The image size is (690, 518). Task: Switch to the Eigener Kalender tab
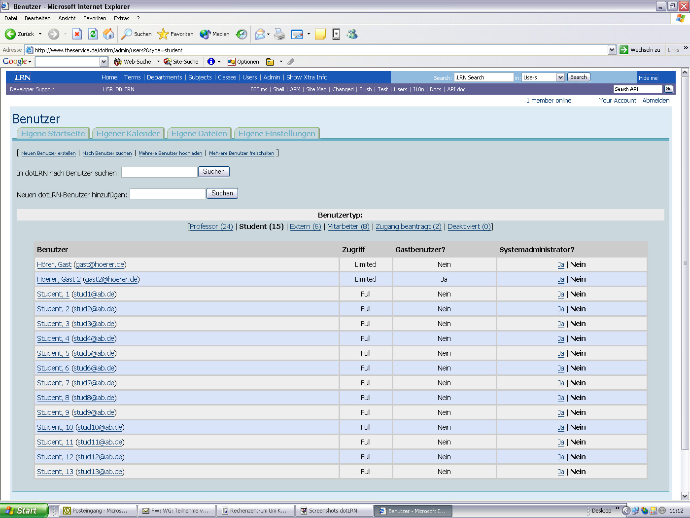(128, 133)
